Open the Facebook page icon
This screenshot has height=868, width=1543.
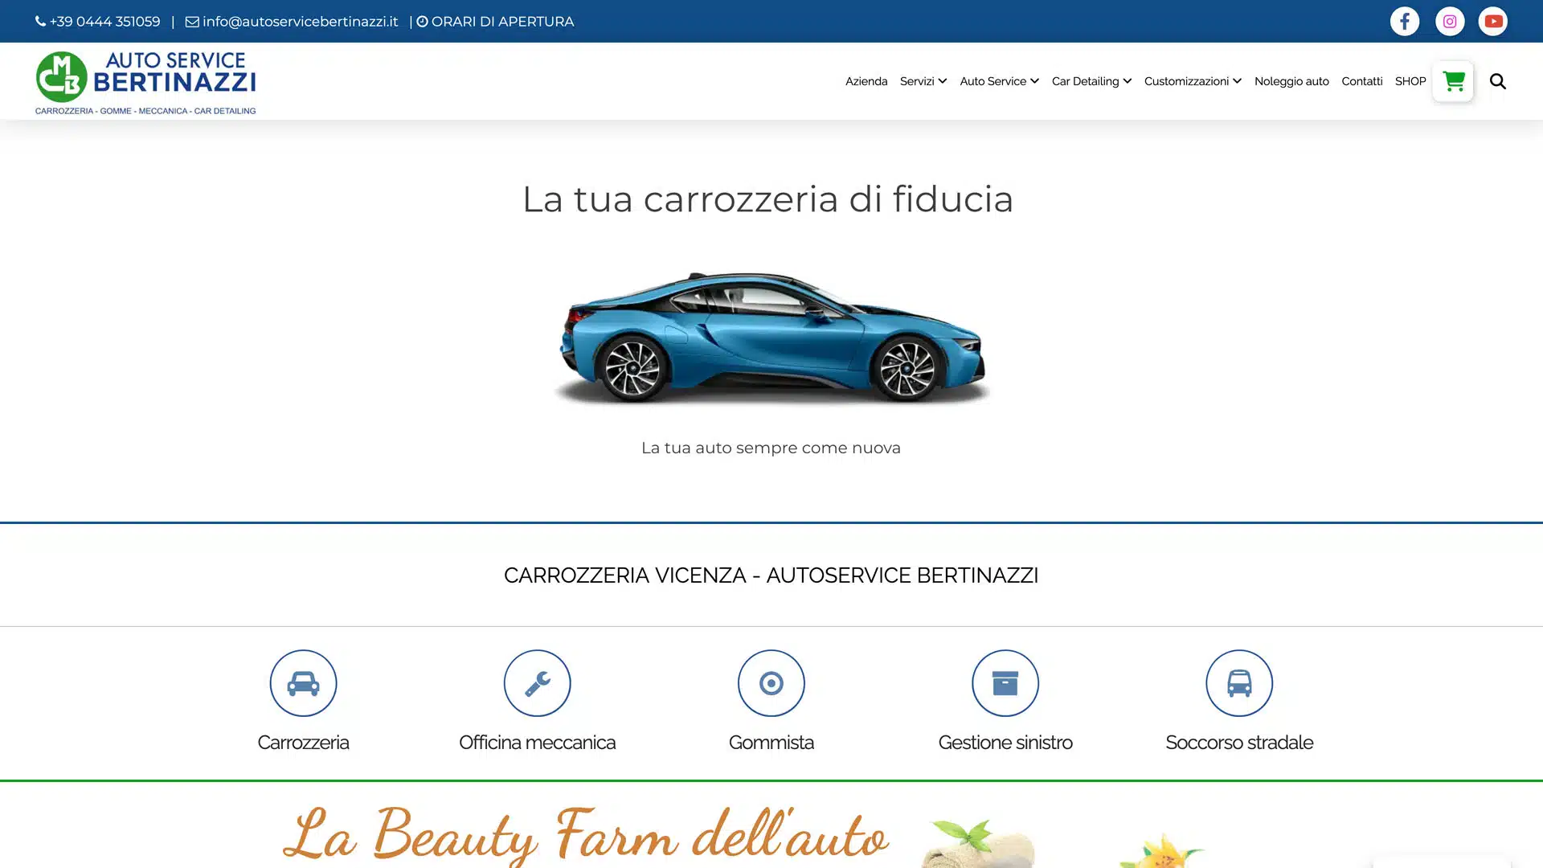tap(1405, 22)
